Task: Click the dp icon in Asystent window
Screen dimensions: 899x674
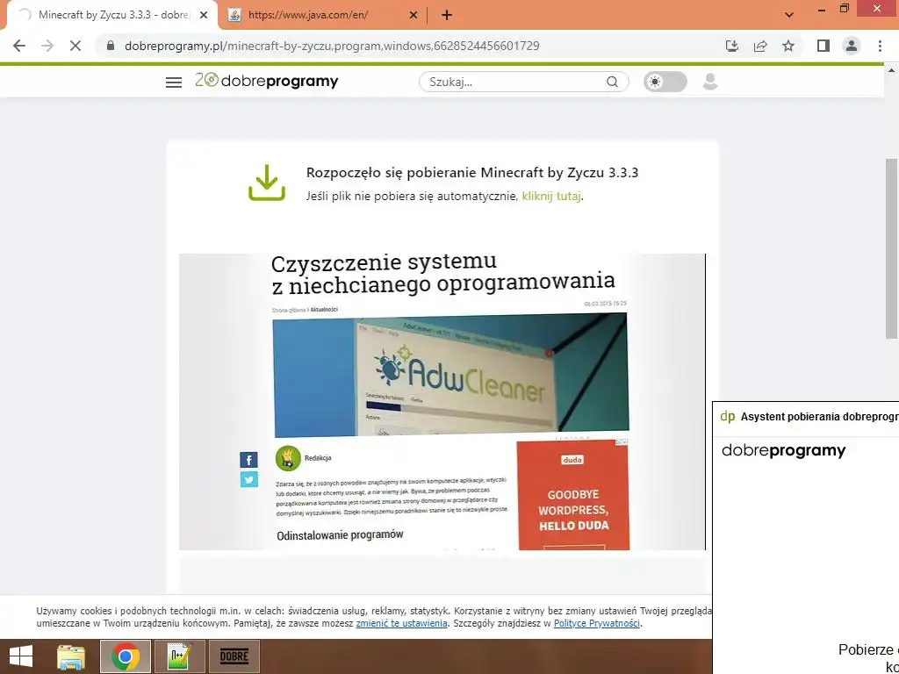Action: [728, 417]
